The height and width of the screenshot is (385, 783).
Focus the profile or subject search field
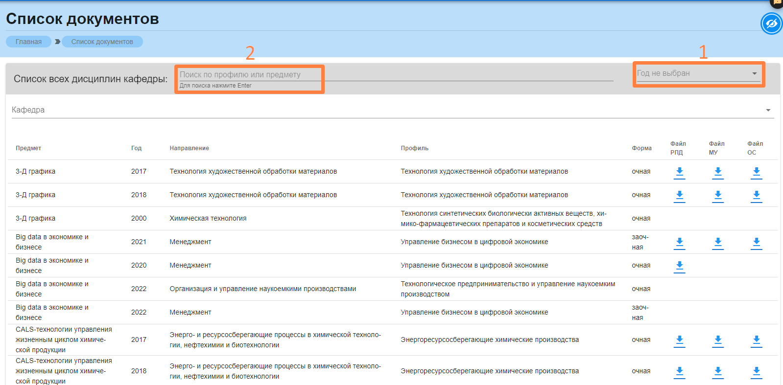coord(392,75)
